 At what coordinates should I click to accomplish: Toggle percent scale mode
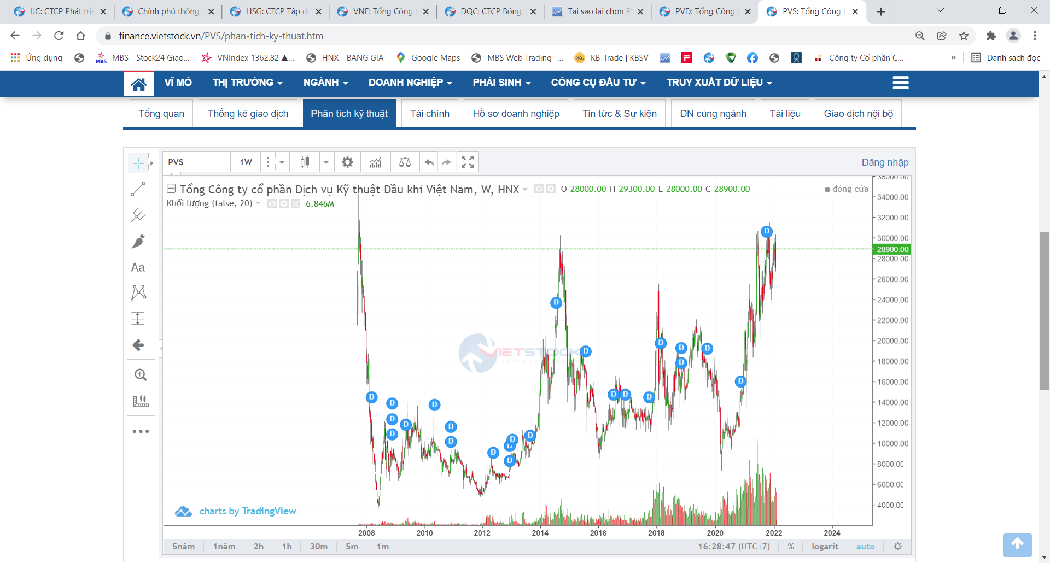(791, 547)
